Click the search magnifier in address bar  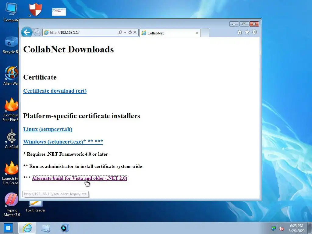(x=120, y=32)
